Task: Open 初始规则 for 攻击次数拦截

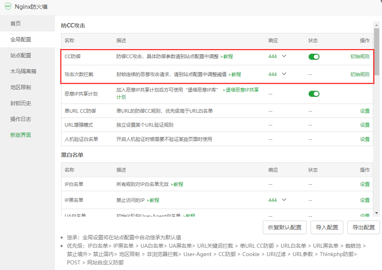Action: (x=360, y=74)
